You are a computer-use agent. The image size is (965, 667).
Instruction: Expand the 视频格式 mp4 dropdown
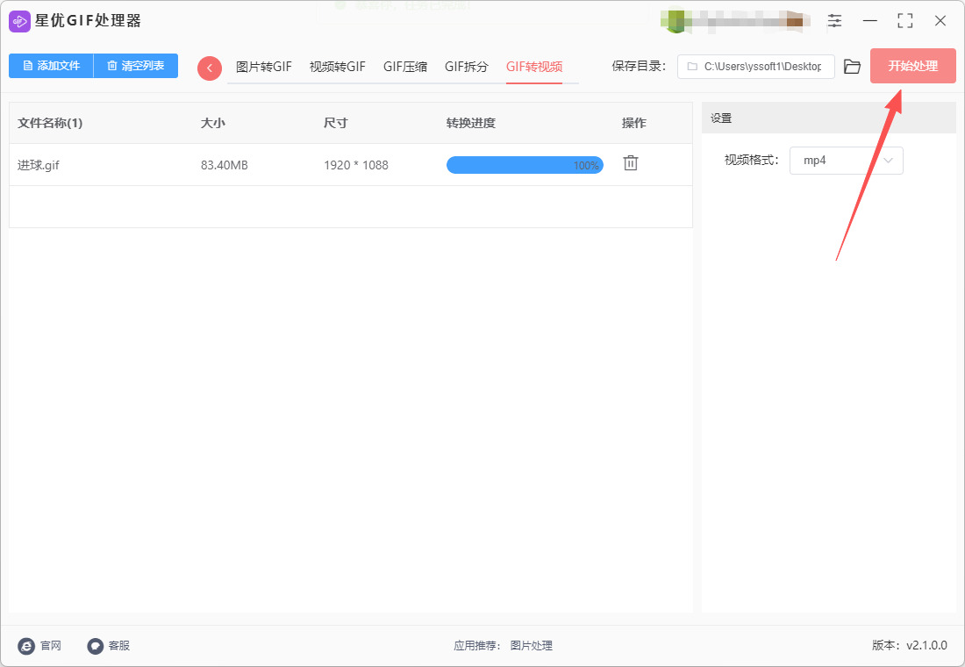coord(846,161)
